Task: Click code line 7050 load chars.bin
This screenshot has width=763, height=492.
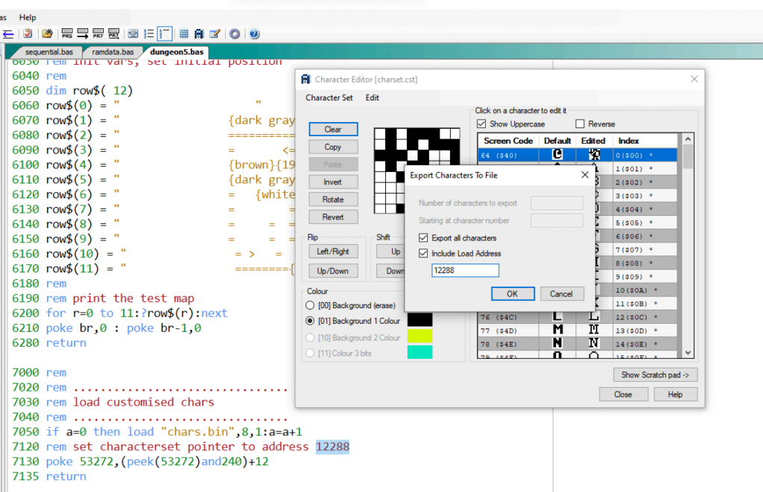Action: click(157, 432)
